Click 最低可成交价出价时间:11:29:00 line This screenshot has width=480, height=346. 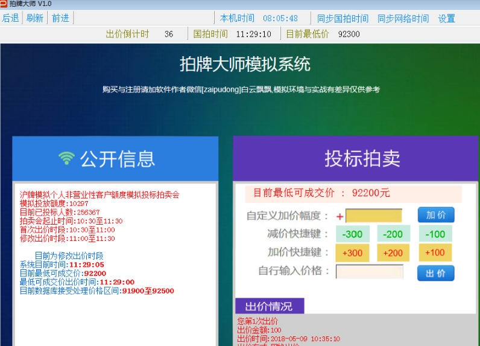[77, 282]
